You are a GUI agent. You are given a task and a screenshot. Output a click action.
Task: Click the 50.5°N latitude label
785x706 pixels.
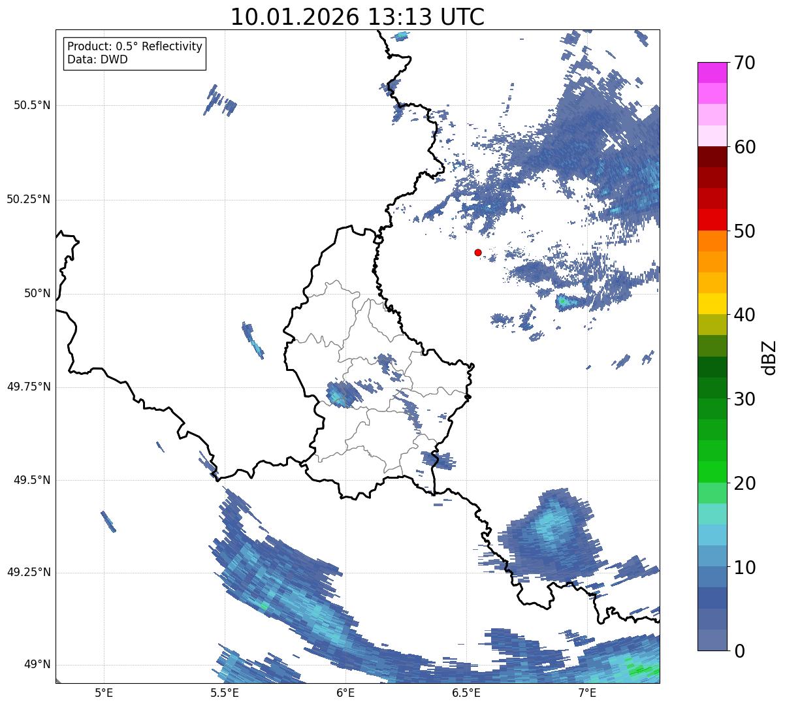coord(32,105)
